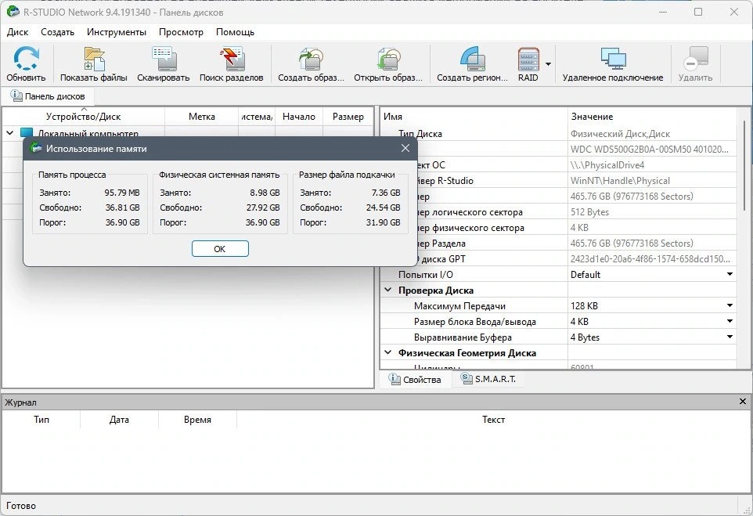This screenshot has width=753, height=516.
Task: Click the Время column in Журнал
Action: (x=197, y=420)
